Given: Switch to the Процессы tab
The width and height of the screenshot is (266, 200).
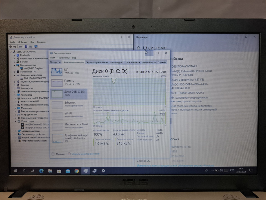Looking at the screenshot, I should tap(55, 62).
